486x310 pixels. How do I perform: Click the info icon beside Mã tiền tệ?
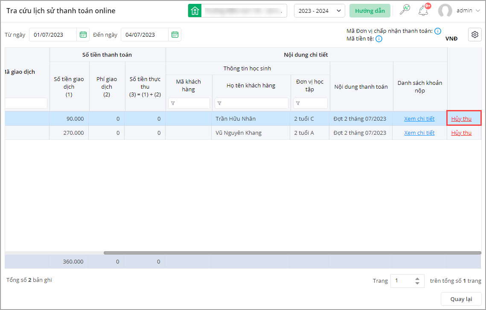(x=379, y=39)
